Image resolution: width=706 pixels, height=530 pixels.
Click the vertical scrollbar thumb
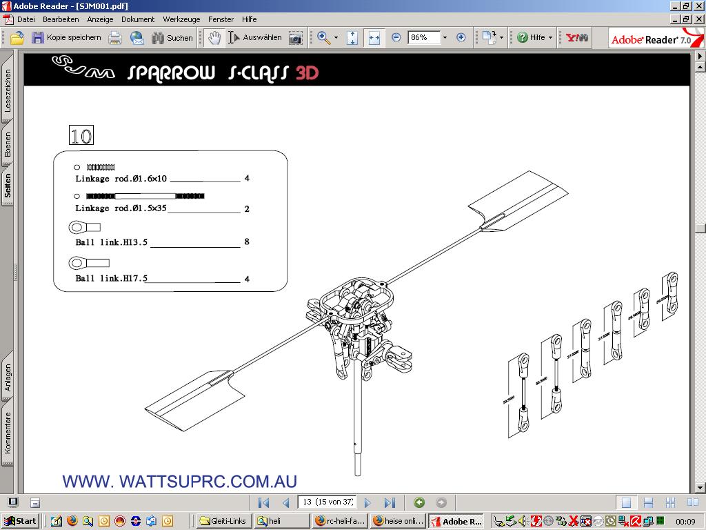pyautogui.click(x=700, y=228)
